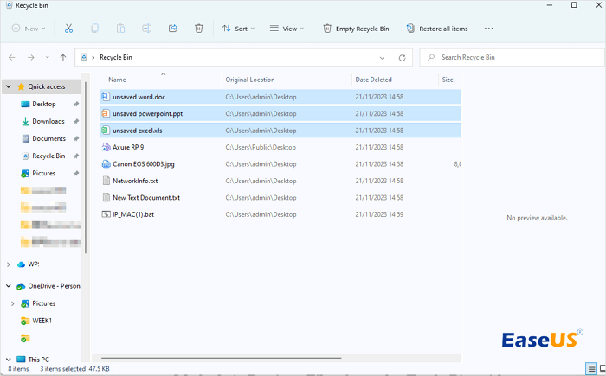Sort by Original Location column header

pyautogui.click(x=249, y=80)
